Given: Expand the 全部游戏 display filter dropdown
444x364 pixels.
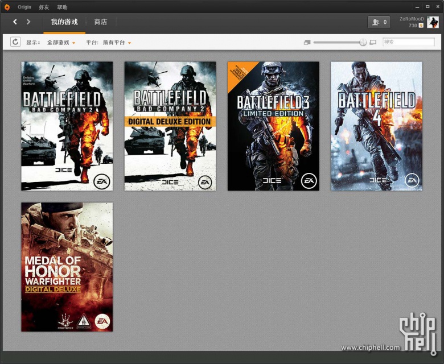Looking at the screenshot, I should pyautogui.click(x=61, y=43).
